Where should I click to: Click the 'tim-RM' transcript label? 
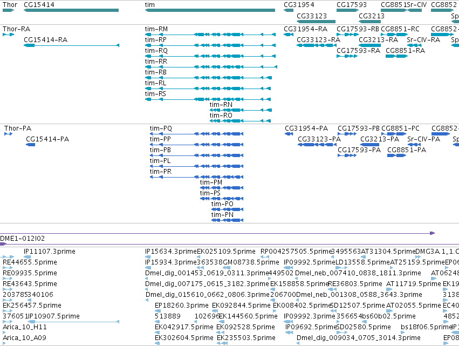pos(156,29)
